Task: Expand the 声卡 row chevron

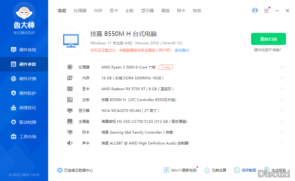Action: pyautogui.click(x=282, y=143)
